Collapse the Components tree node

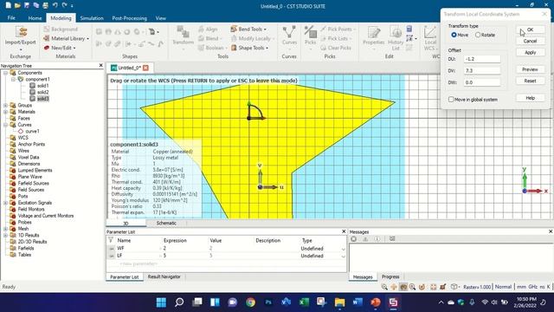point(6,73)
